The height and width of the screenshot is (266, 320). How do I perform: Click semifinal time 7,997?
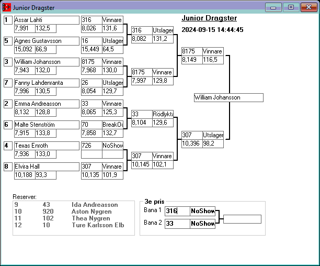[x=142, y=81]
